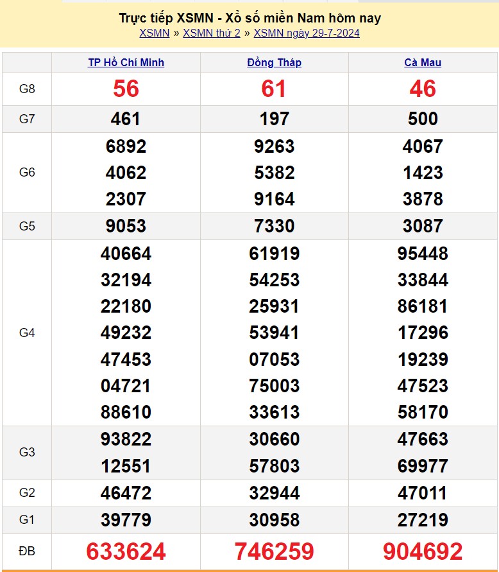Open the Đồng Tháp results link
Screen dimensions: 499x572
274,62
